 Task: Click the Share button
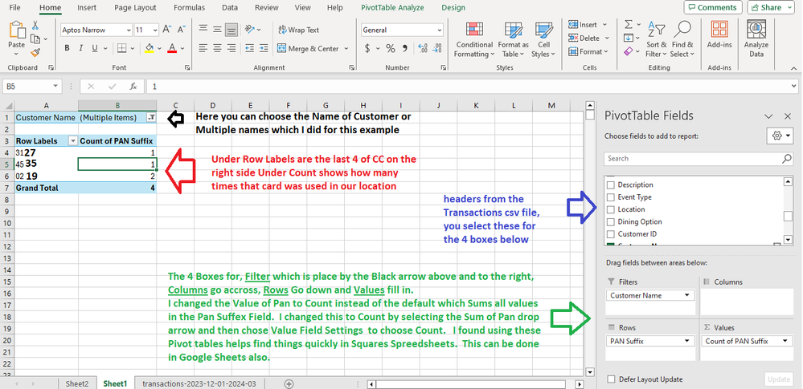[770, 7]
